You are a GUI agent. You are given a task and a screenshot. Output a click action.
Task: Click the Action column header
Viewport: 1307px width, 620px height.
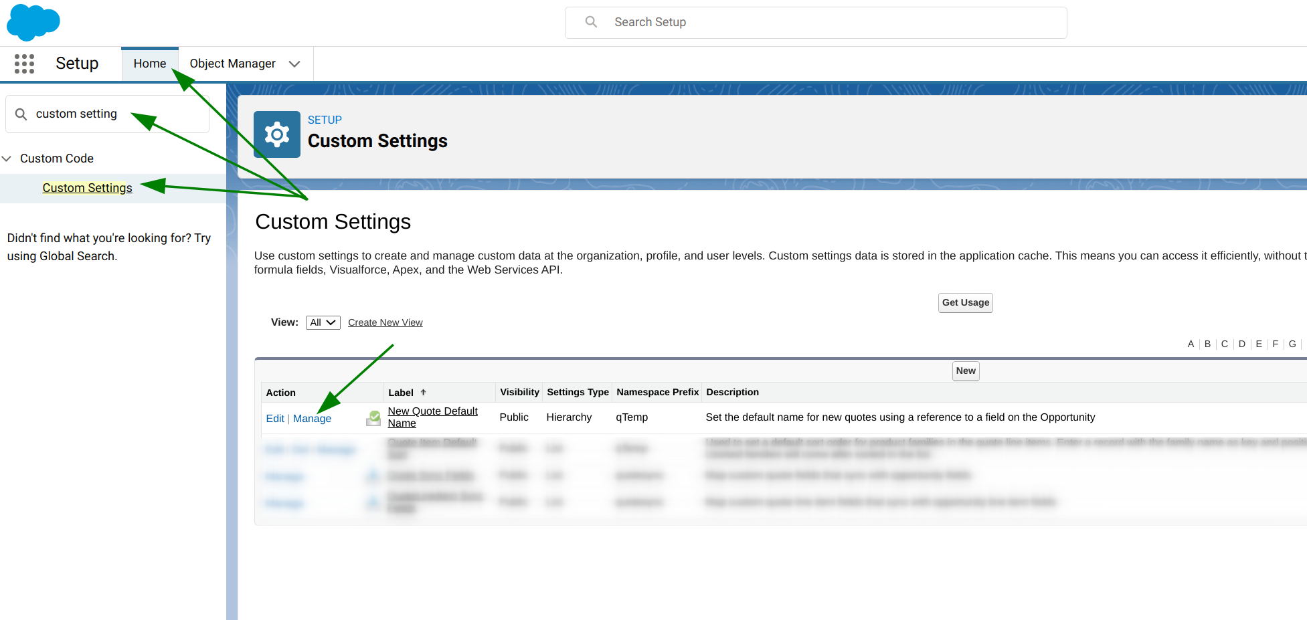point(281,393)
